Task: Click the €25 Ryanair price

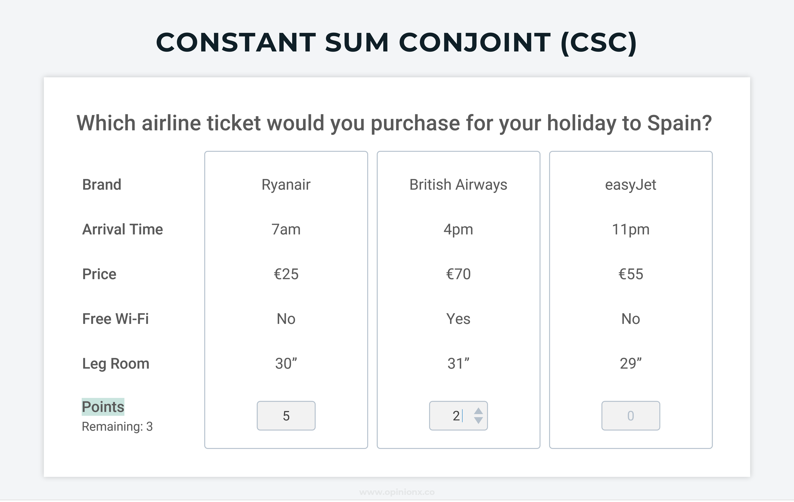Action: click(286, 274)
